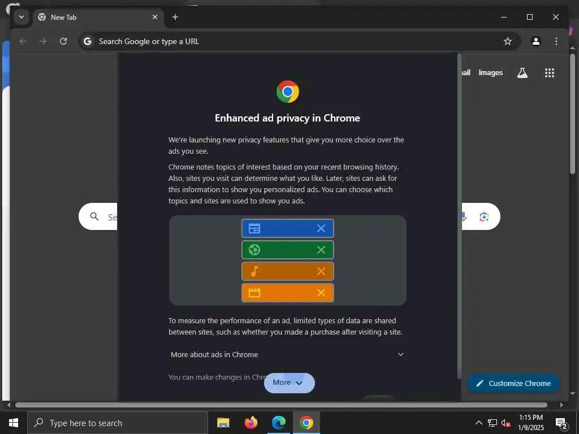The image size is (579, 434).
Task: Click the Windows taskbar search box
Action: tap(118, 423)
